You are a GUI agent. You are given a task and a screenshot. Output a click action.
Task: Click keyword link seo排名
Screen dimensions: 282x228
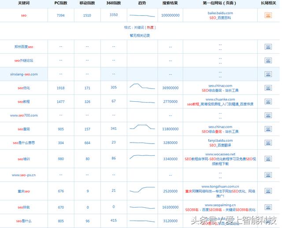point(24,207)
